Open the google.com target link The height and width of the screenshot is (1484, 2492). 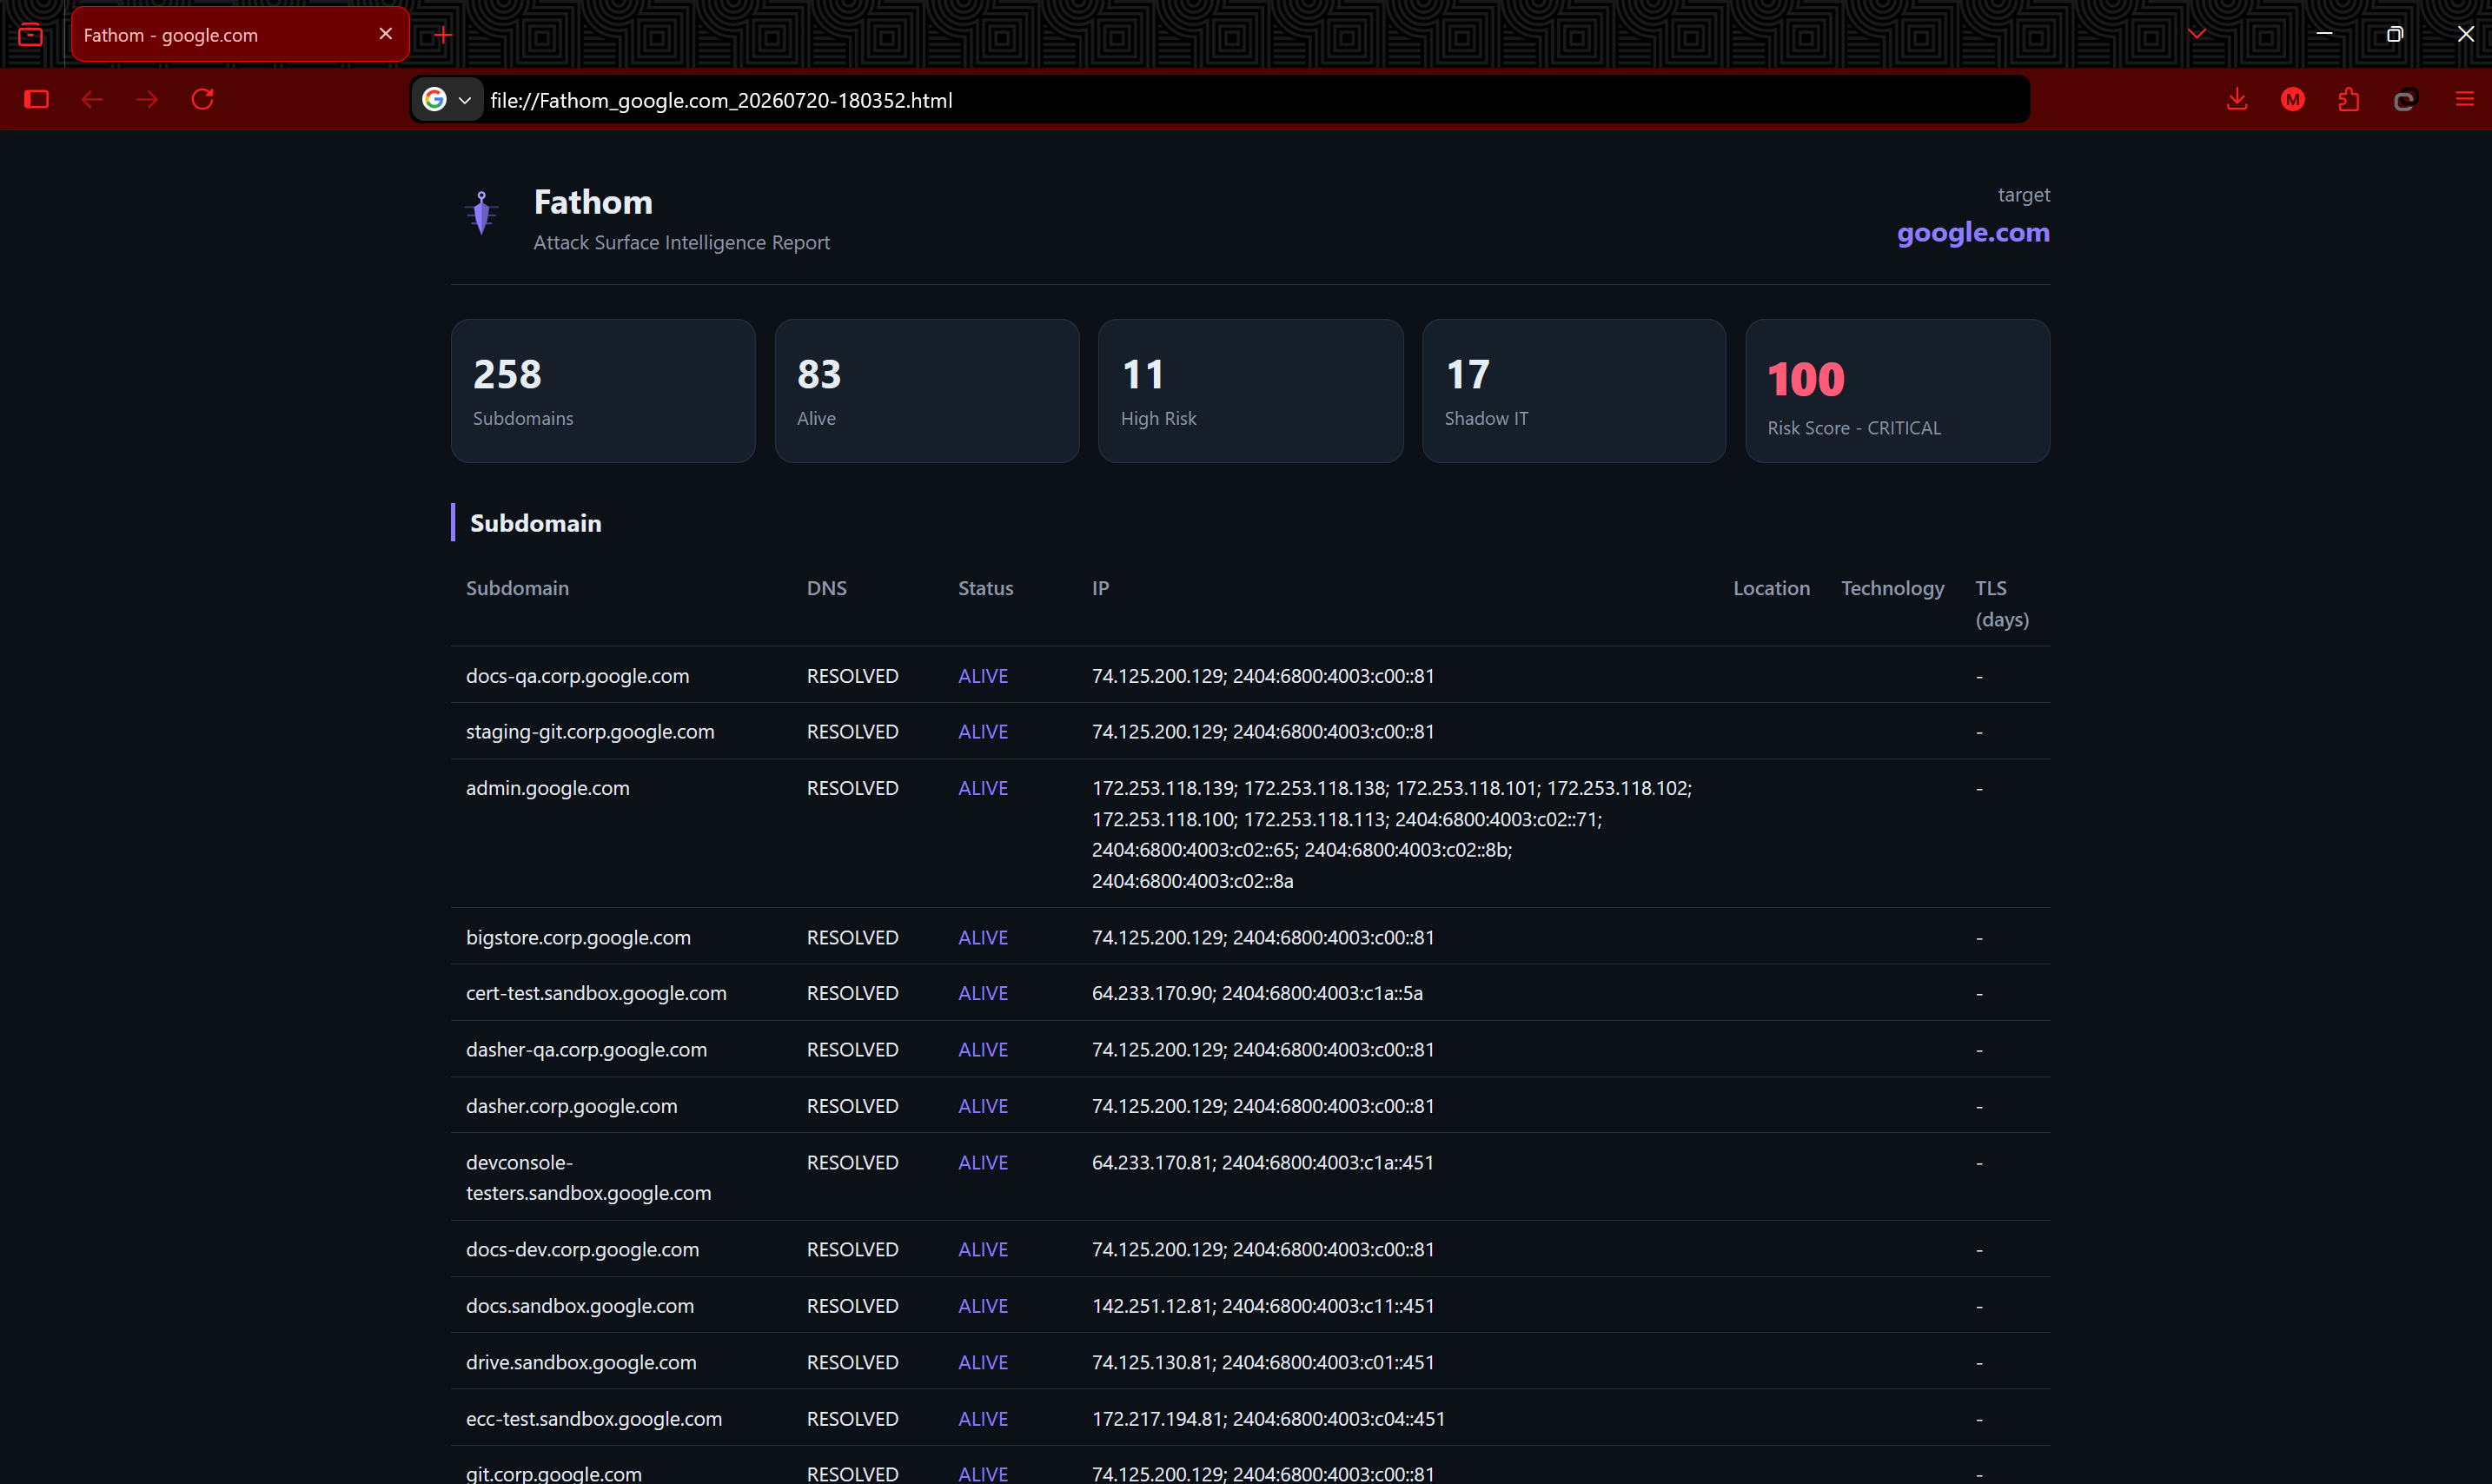[x=1973, y=233]
